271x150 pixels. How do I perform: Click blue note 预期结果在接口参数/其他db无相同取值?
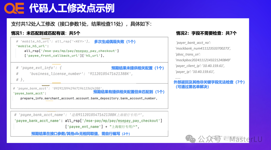(x=81, y=134)
